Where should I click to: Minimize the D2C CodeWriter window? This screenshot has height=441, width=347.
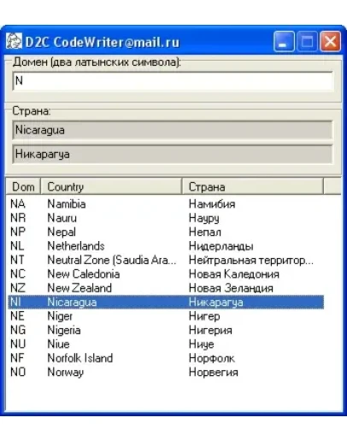pyautogui.click(x=284, y=42)
